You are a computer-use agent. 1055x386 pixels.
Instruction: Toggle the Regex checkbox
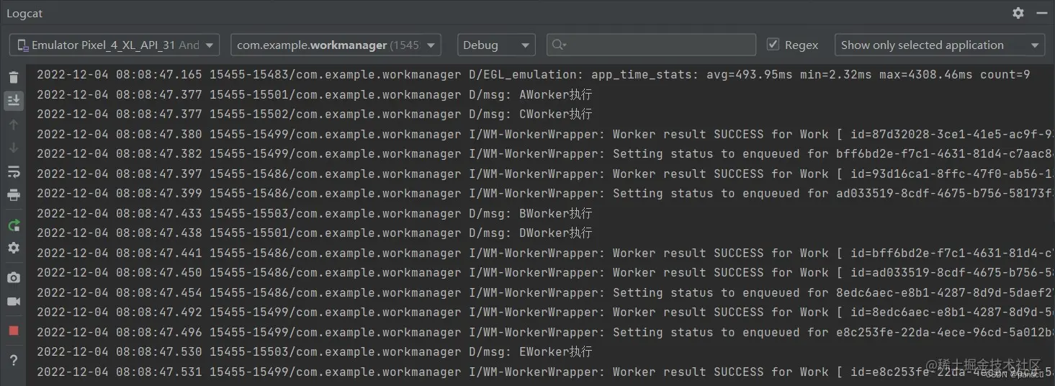[x=773, y=45]
